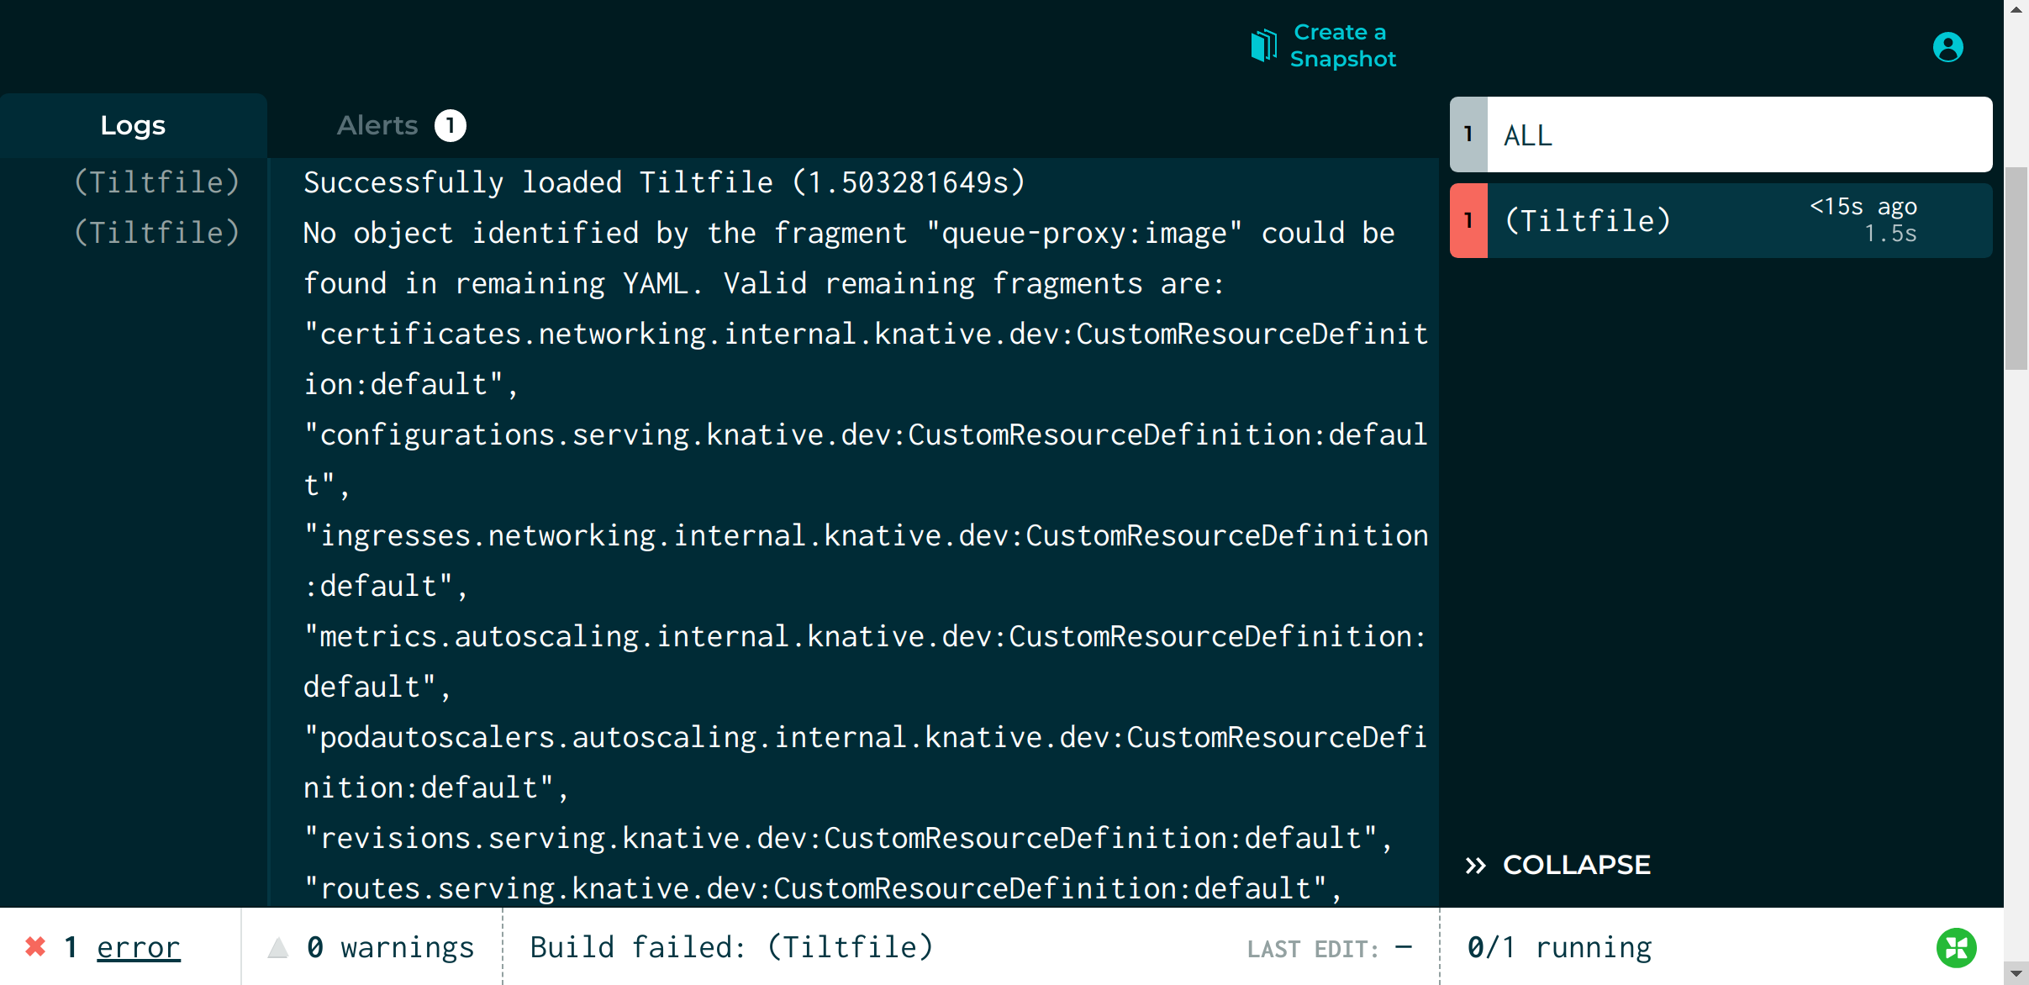The height and width of the screenshot is (985, 2029).
Task: Click the routes.serving.knative.dev log line
Action: (823, 888)
